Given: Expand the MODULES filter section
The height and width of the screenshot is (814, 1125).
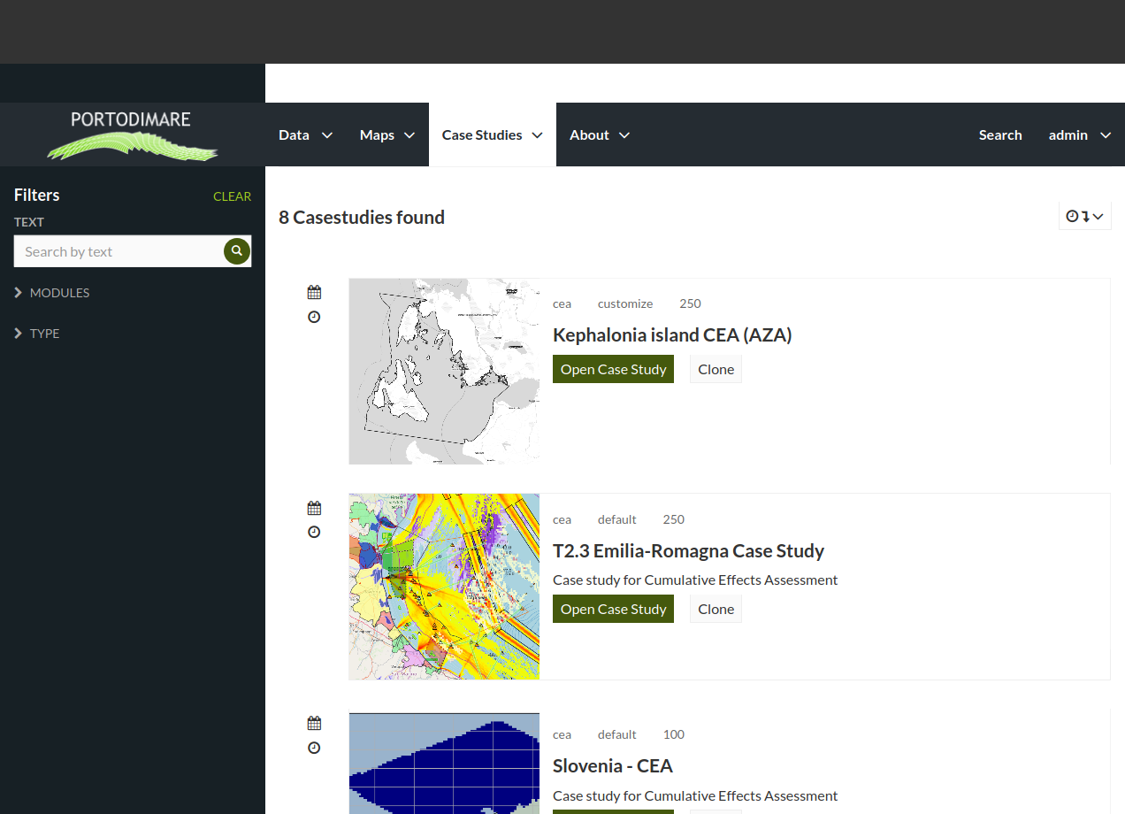Looking at the screenshot, I should point(52,293).
